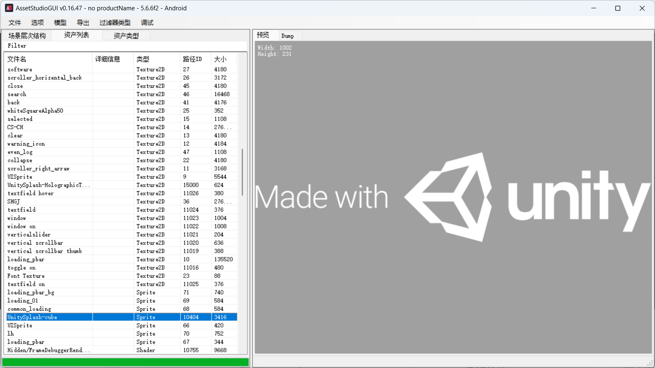Open the 过滤器类型 menu

tap(115, 23)
